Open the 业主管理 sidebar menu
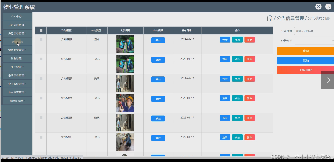 17,67
